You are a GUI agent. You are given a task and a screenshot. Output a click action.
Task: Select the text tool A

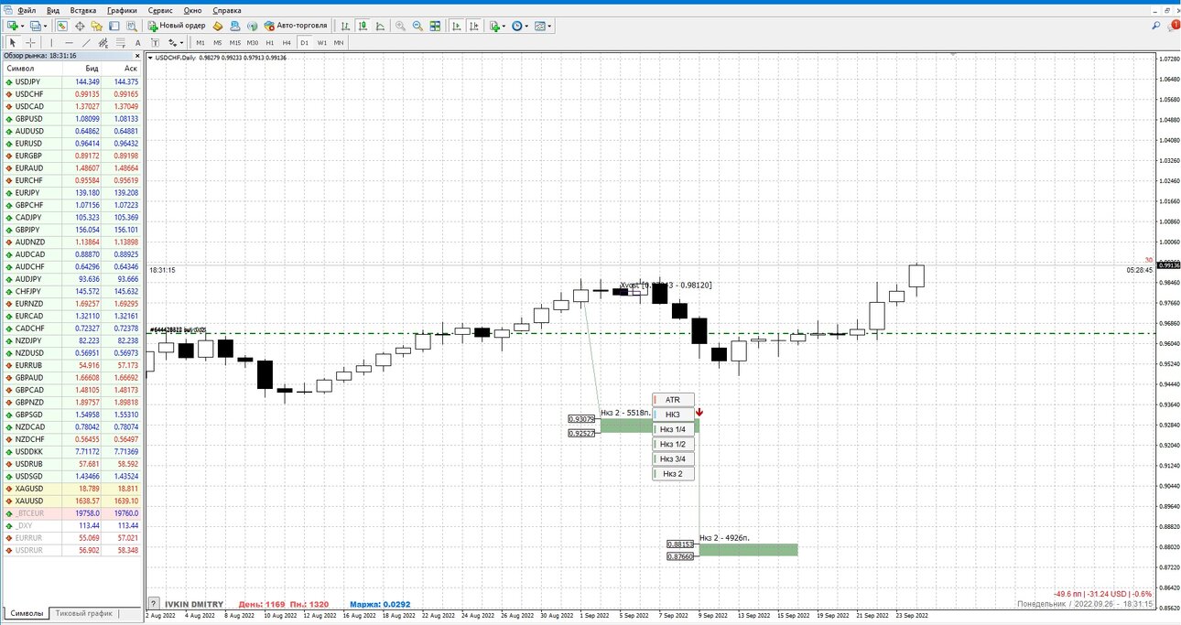[x=137, y=42]
